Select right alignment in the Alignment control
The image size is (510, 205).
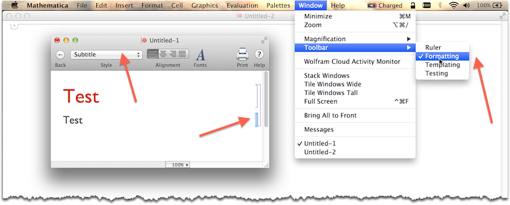173,54
